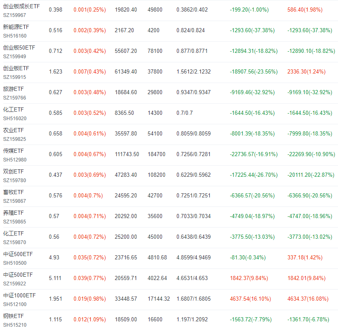Open the 创业板成长ETF row name

click(21, 7)
